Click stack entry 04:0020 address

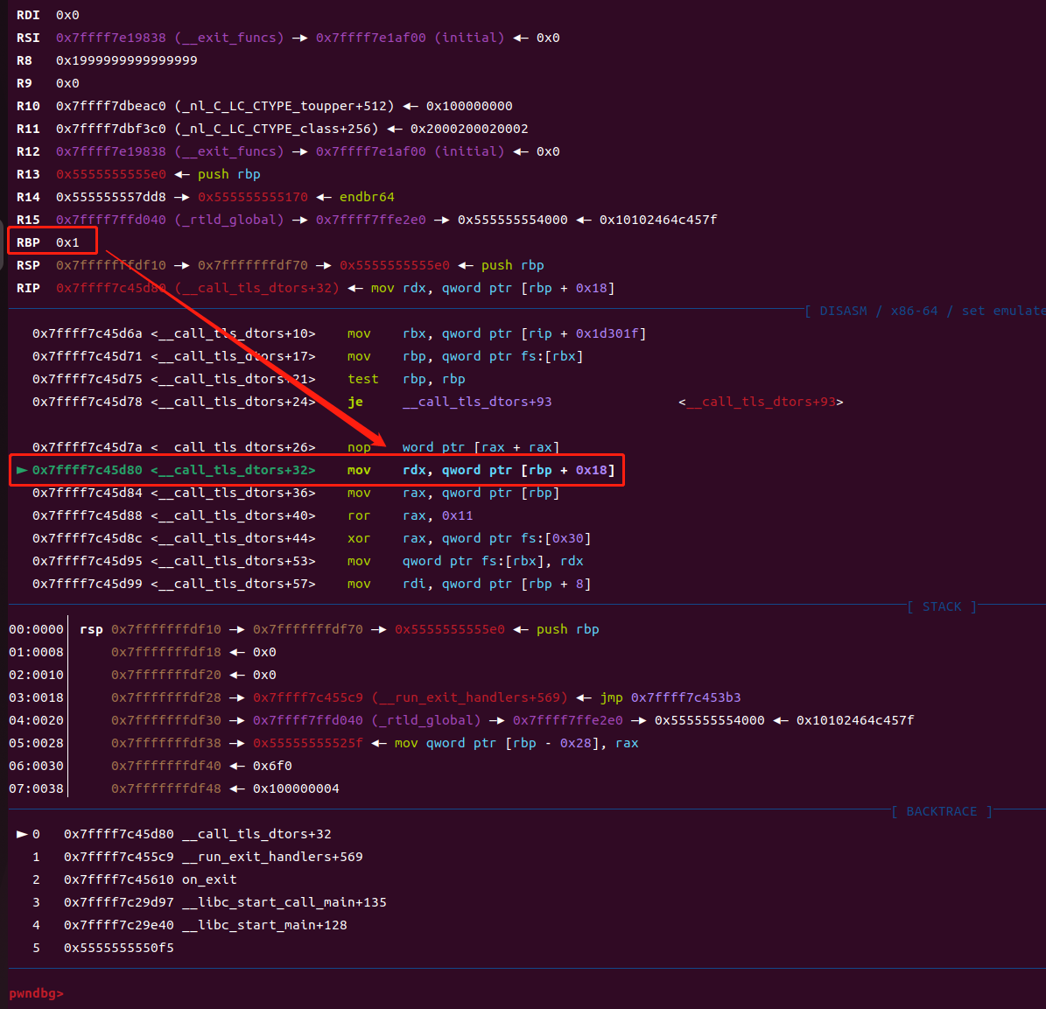[166, 720]
